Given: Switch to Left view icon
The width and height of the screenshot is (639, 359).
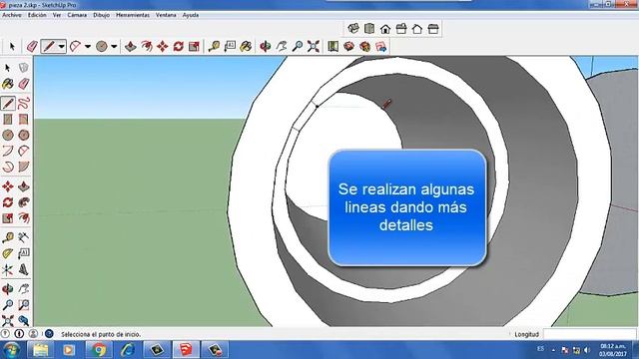Looking at the screenshot, I should click(433, 29).
